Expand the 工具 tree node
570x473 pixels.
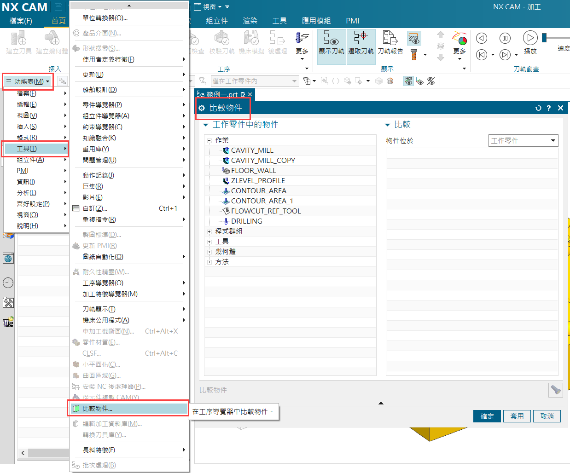point(209,242)
